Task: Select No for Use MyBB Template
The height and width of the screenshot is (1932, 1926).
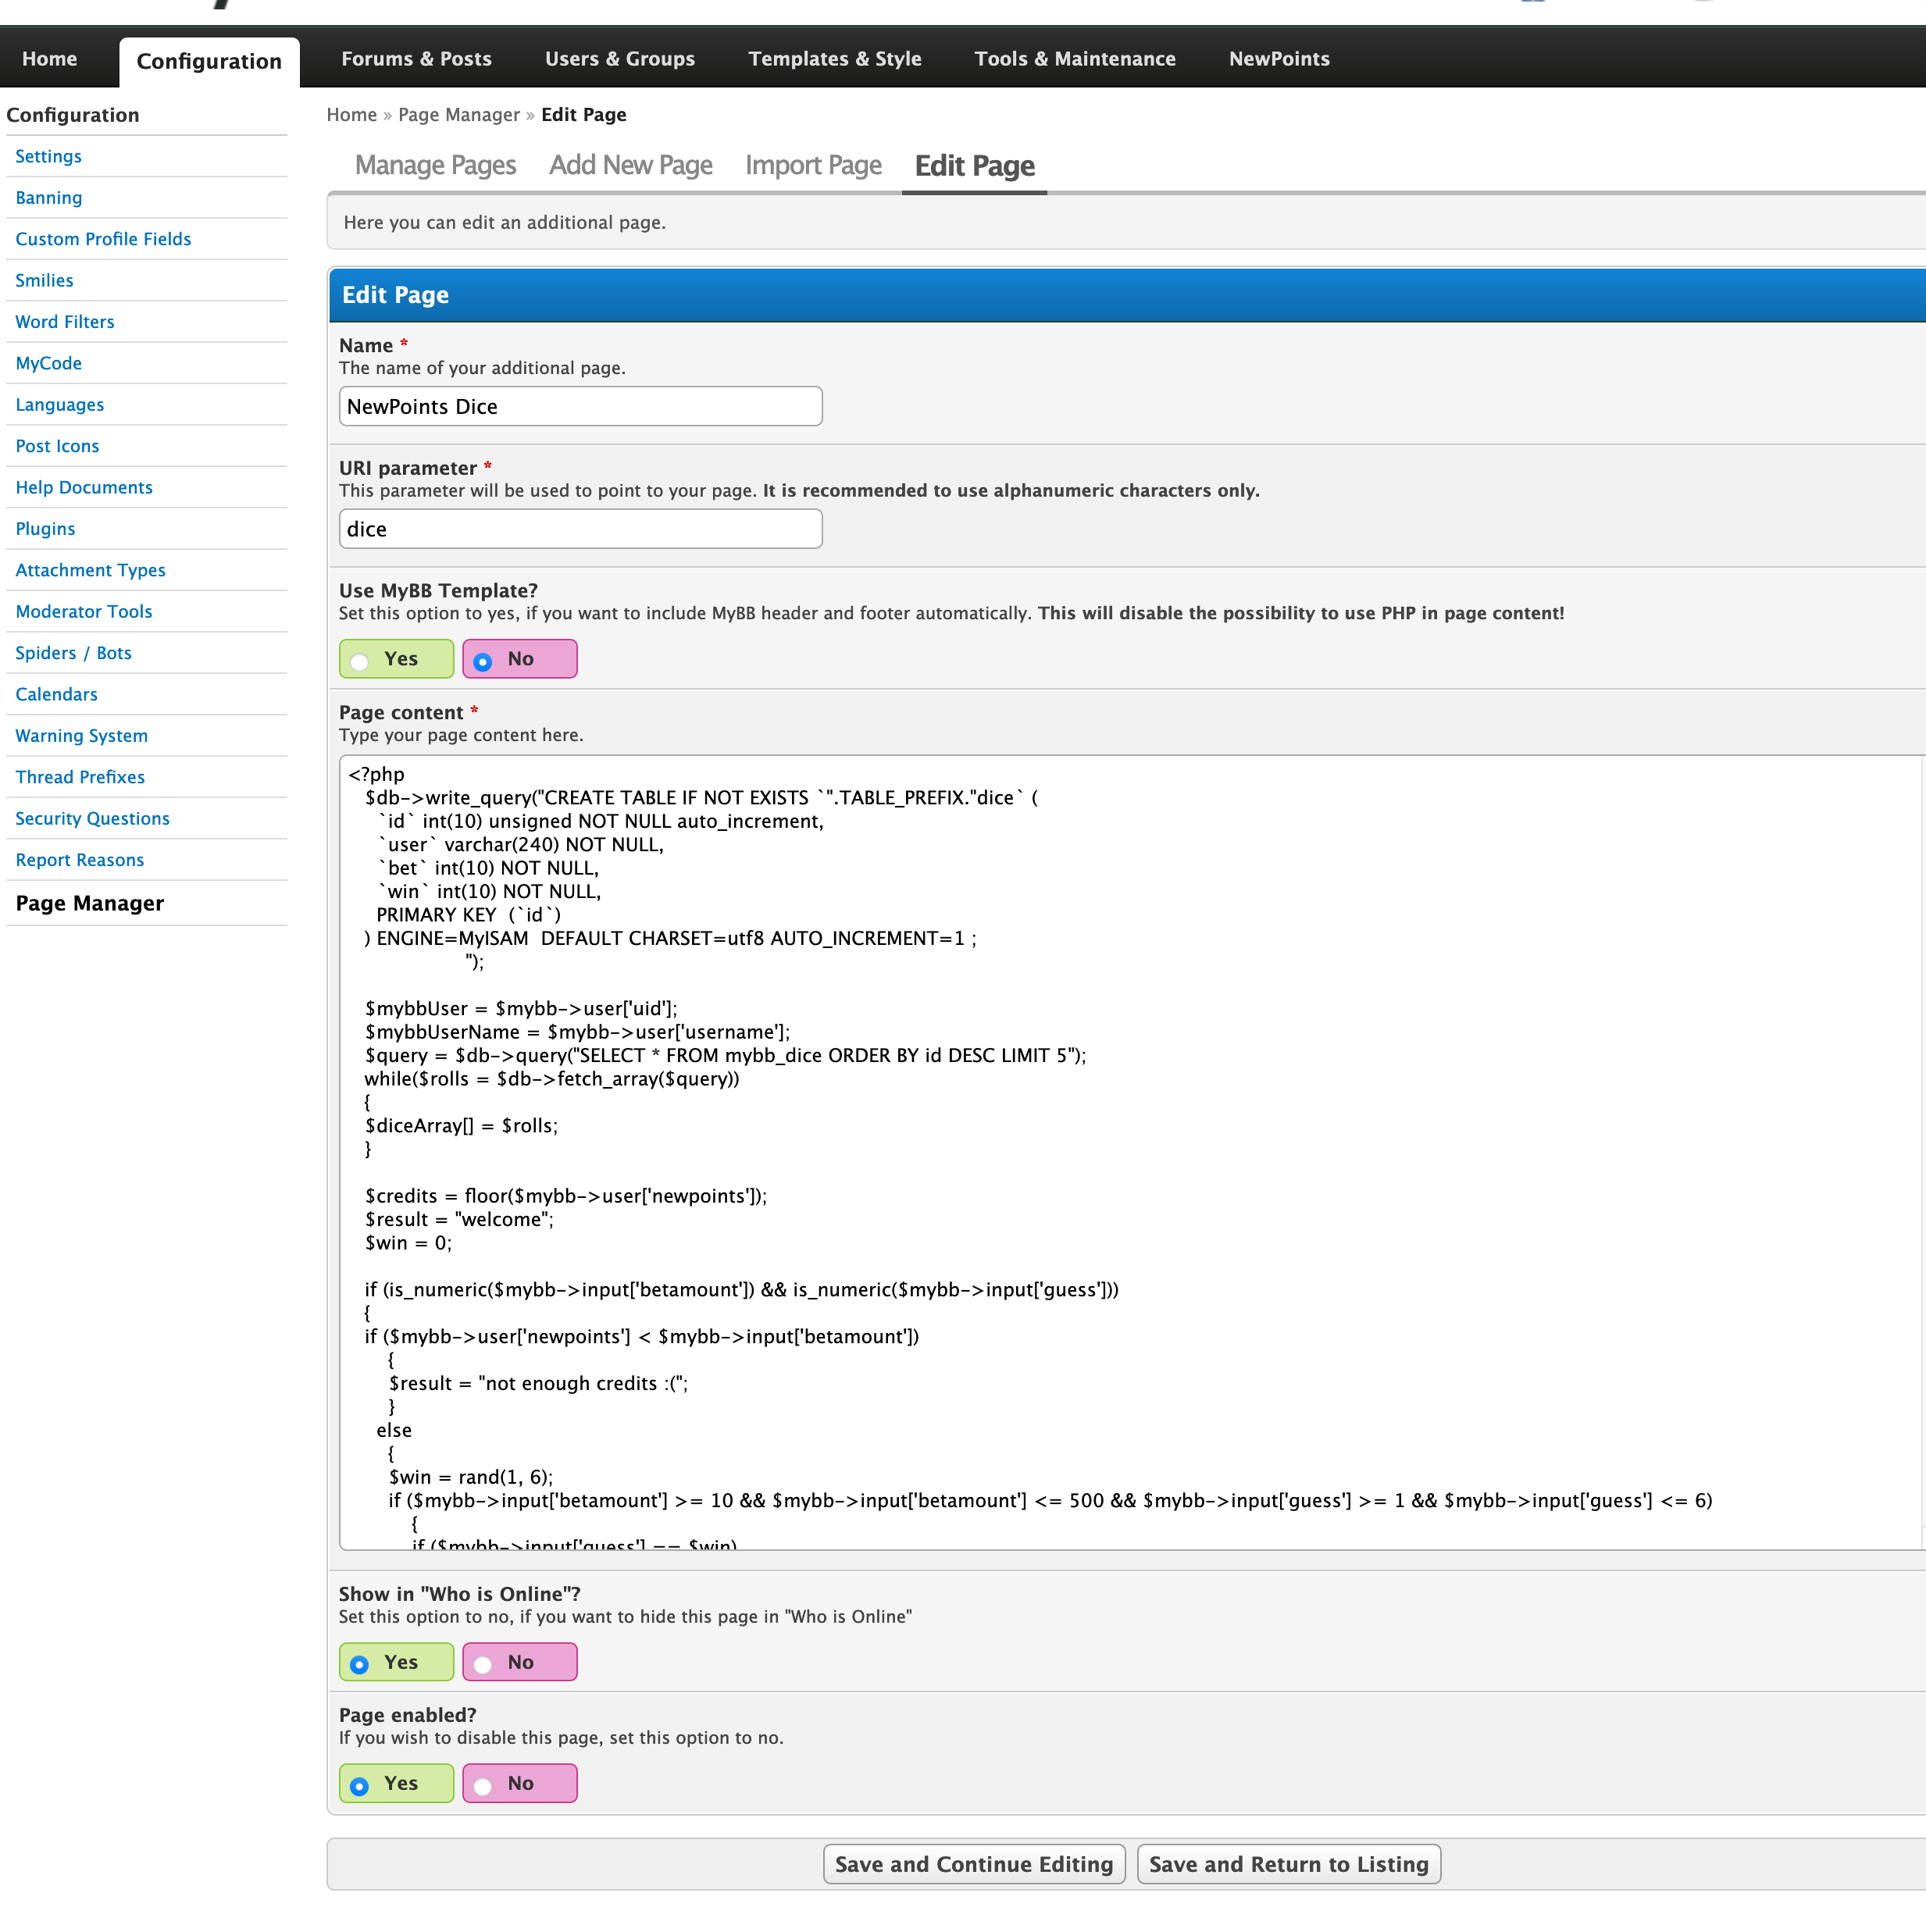Action: point(519,659)
